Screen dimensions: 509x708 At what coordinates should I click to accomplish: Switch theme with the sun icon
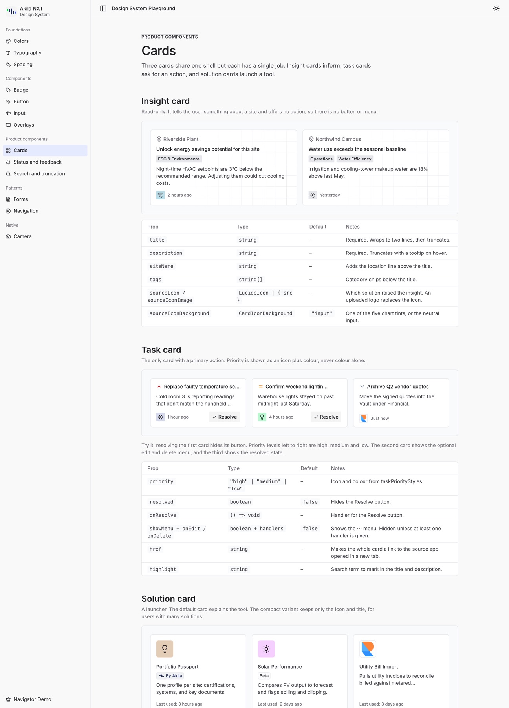[496, 8]
